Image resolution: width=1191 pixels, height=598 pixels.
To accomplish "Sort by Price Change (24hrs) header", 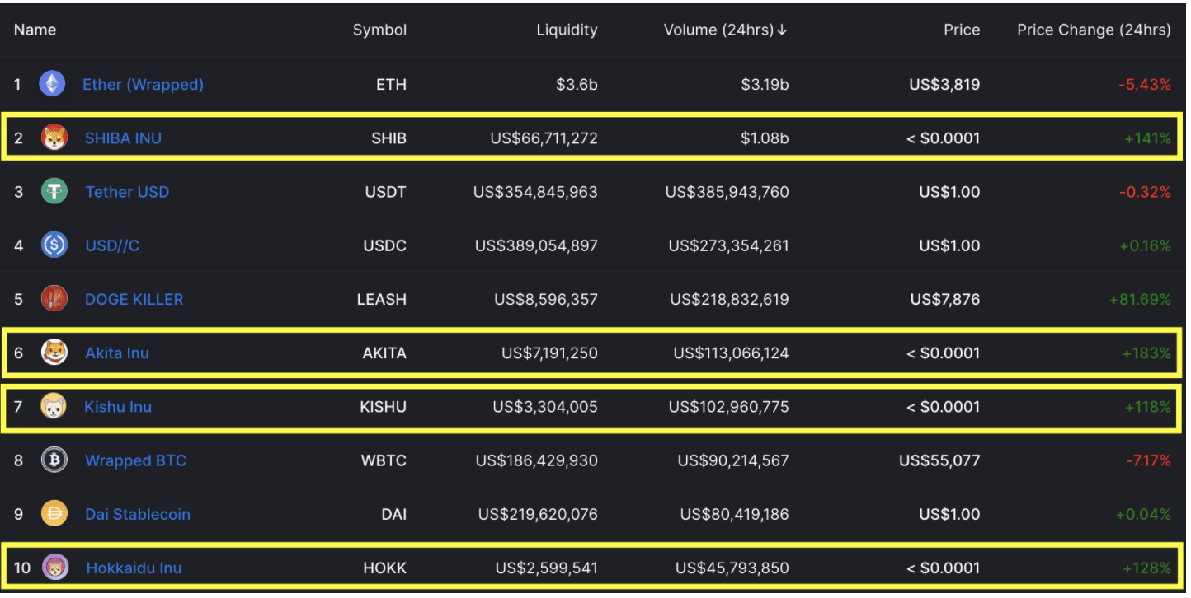I will click(x=1094, y=30).
